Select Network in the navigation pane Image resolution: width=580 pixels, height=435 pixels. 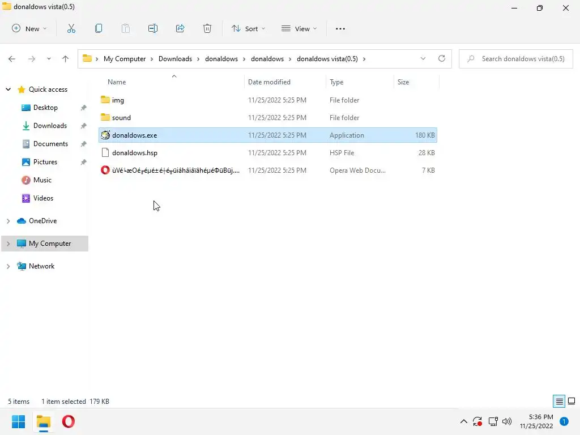41,266
